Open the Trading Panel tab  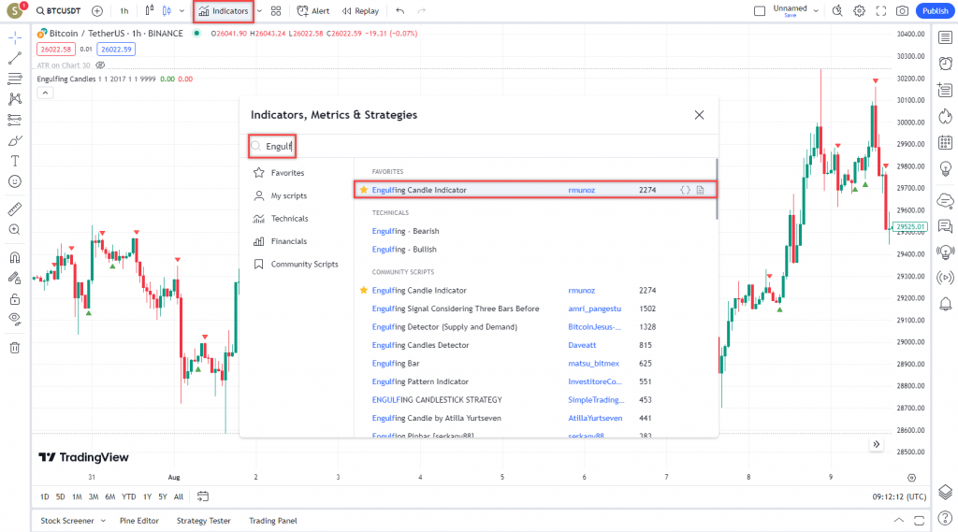(272, 521)
